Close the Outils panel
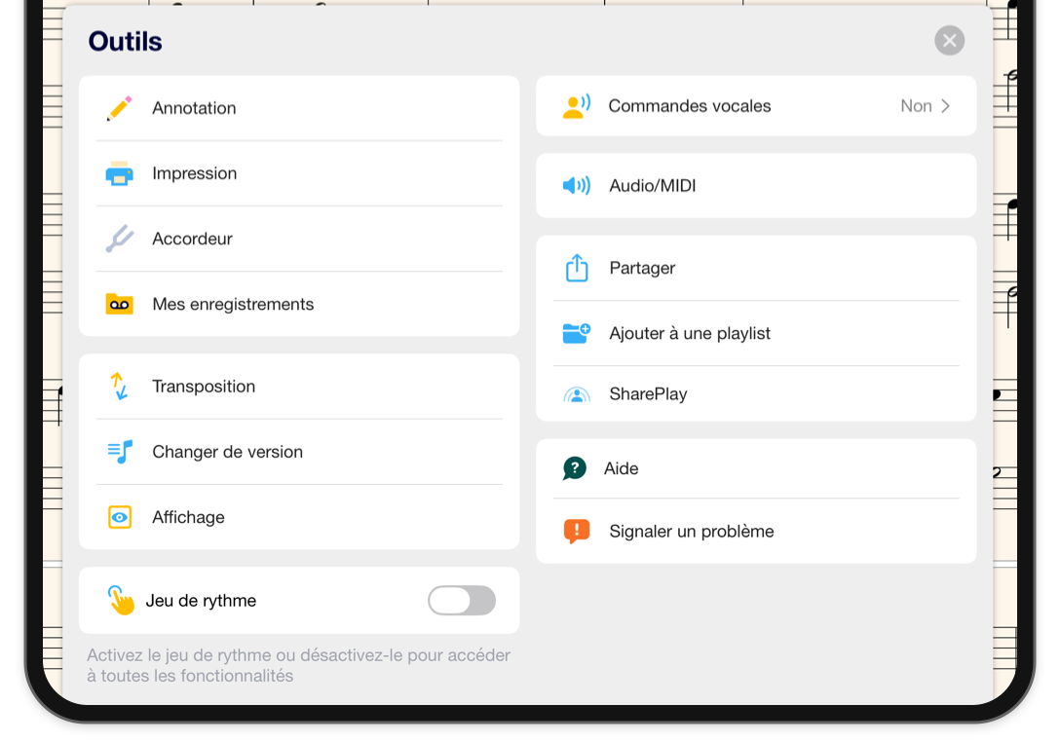1060x742 pixels. click(949, 41)
